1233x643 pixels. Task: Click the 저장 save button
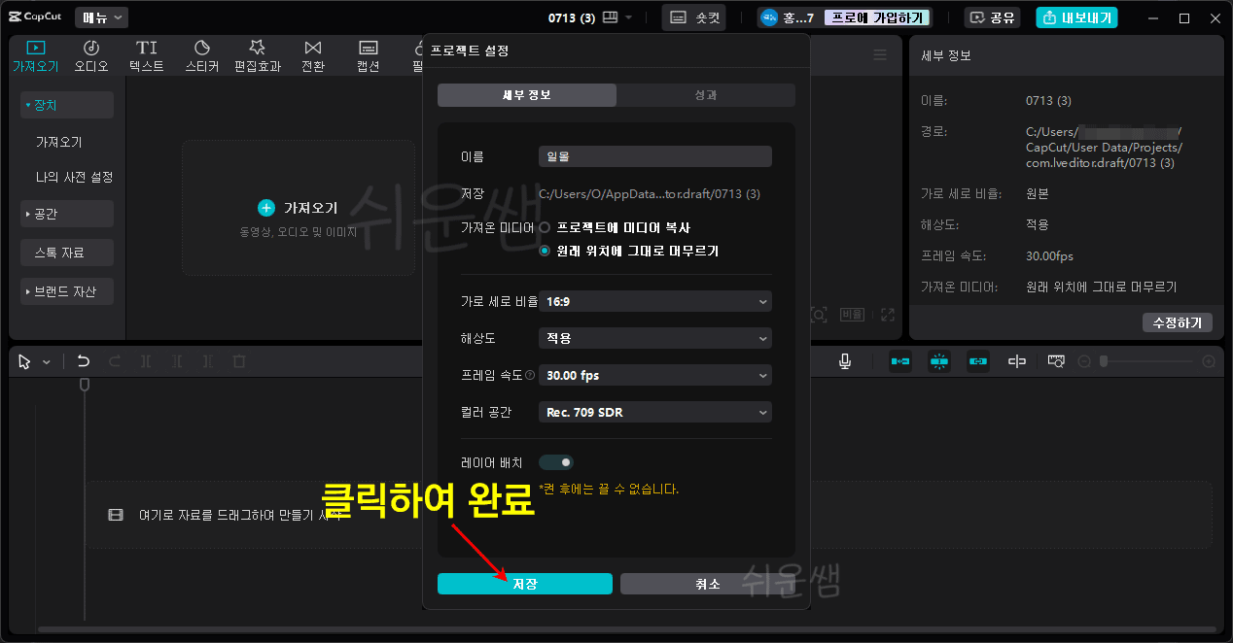coord(525,584)
